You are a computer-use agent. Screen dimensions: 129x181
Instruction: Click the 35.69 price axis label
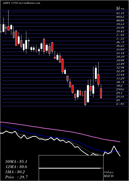[x=120, y=50]
